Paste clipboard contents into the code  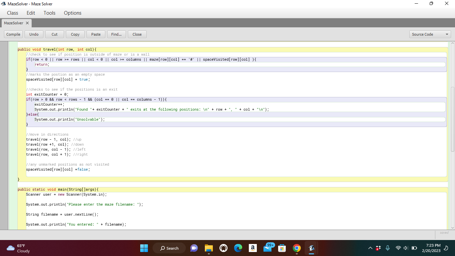(96, 34)
